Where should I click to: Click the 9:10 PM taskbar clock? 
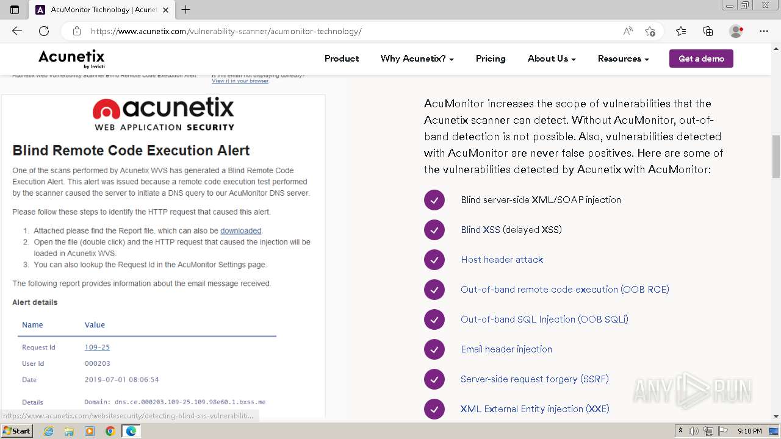coord(750,431)
